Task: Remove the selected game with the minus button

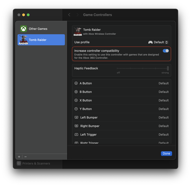Action: click(x=26, y=157)
